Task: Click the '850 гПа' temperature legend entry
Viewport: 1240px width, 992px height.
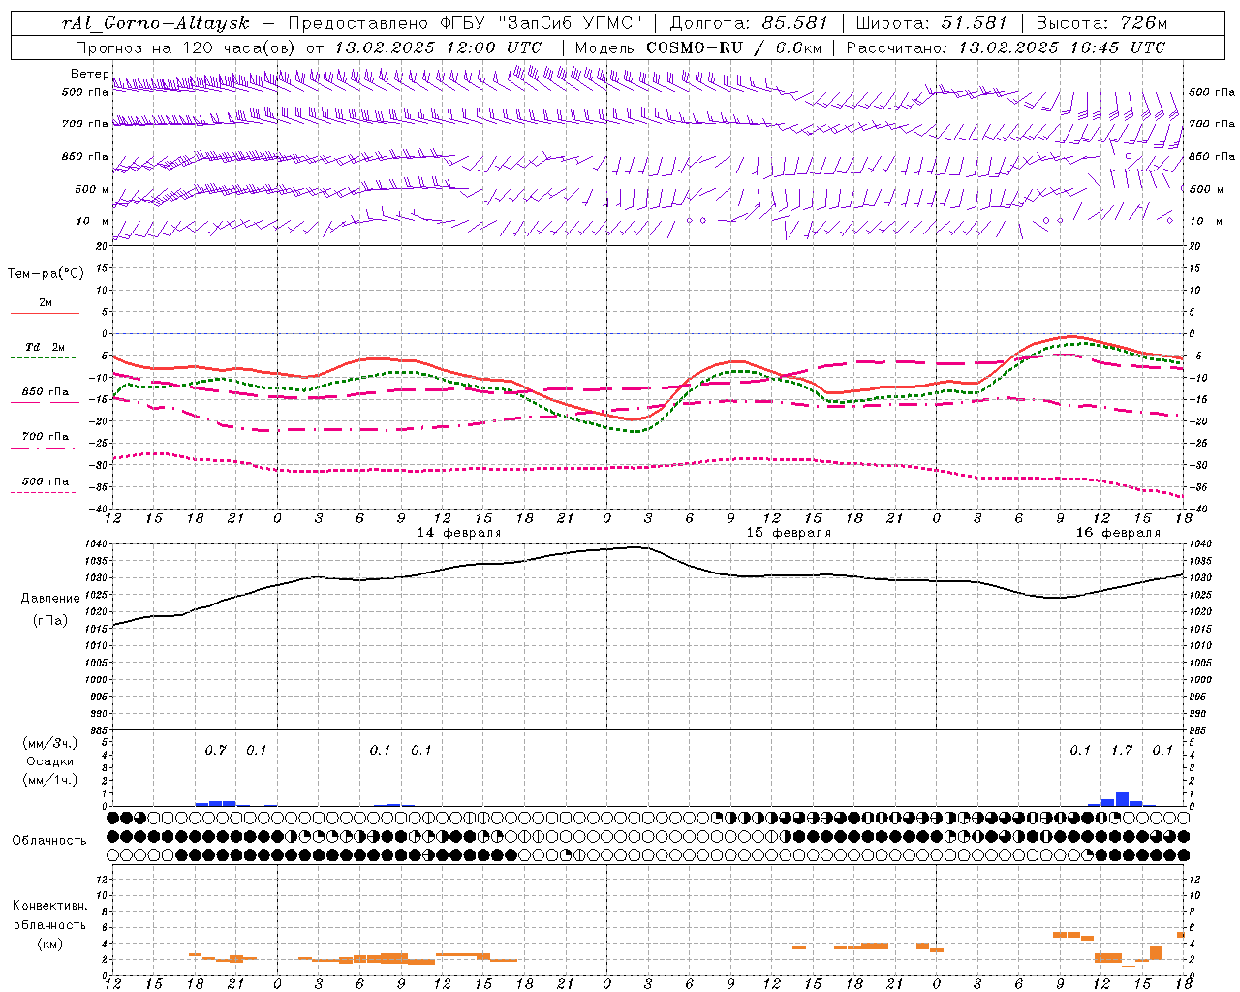Action: coord(46,392)
